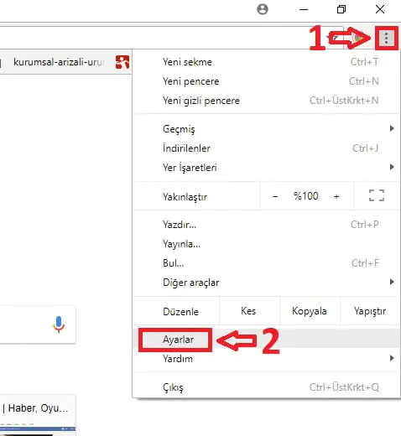Expand the Geçmiş submenu

click(267, 129)
